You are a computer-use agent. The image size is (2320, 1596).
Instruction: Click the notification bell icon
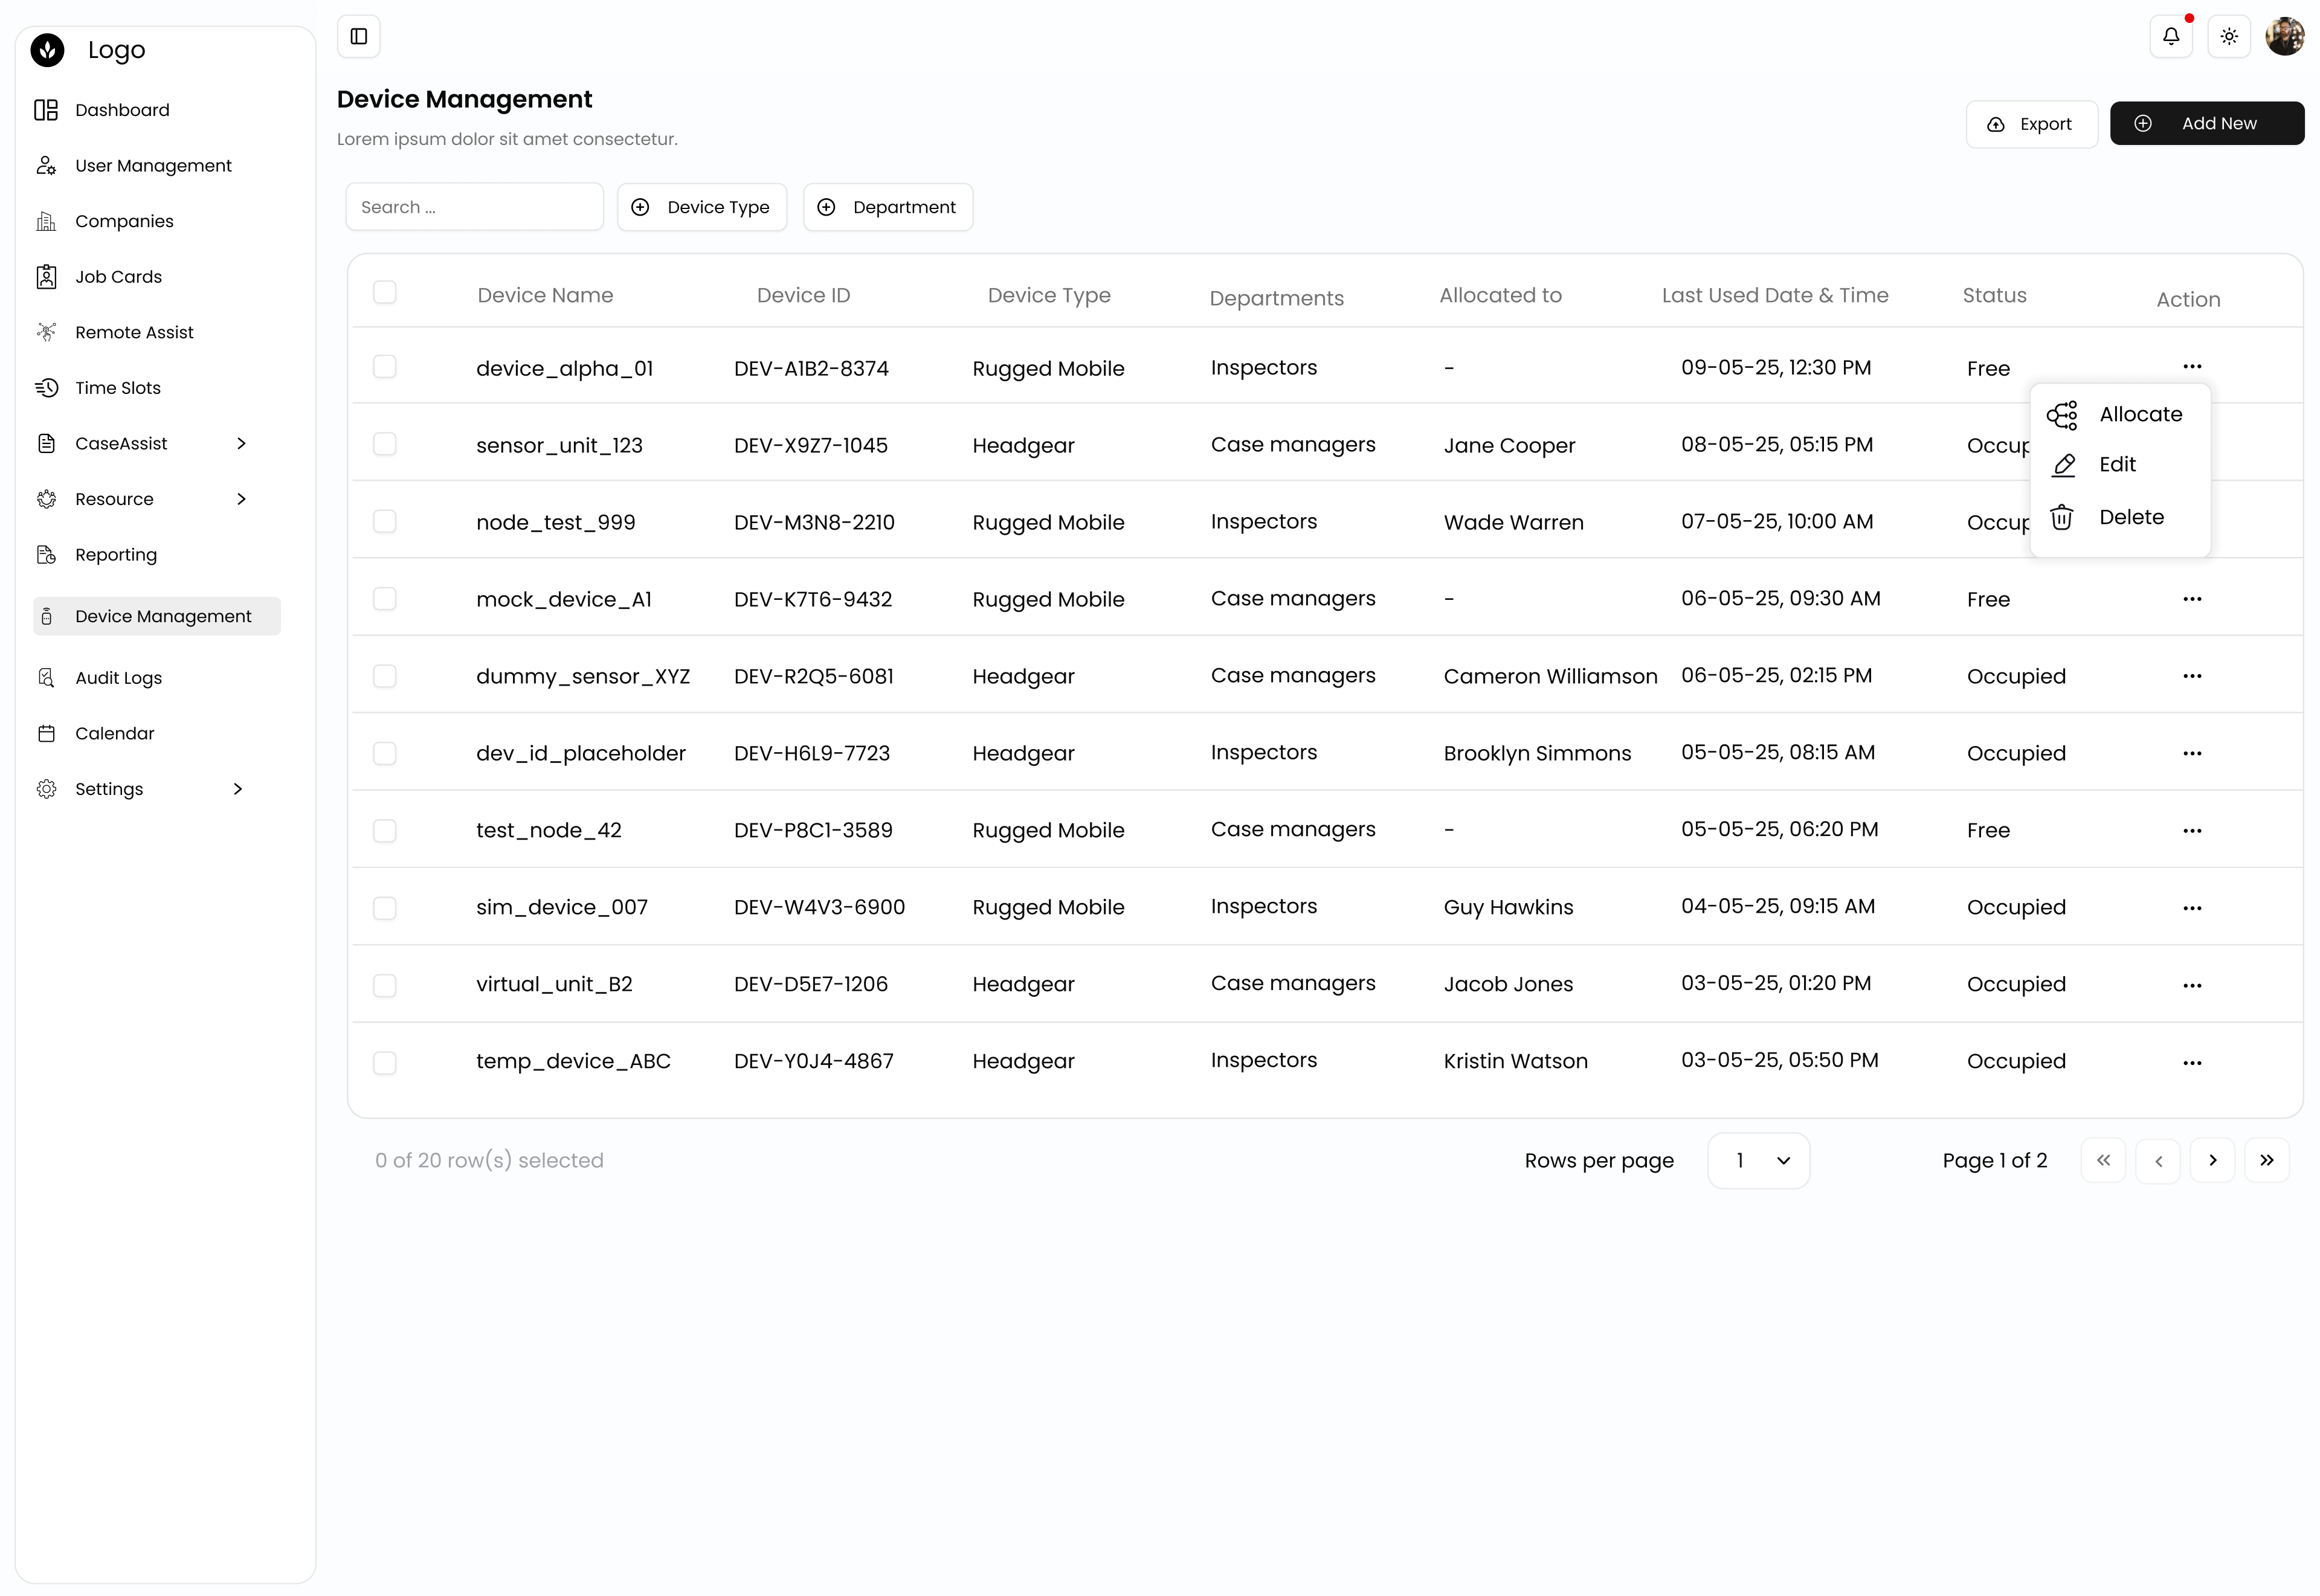pyautogui.click(x=2170, y=37)
